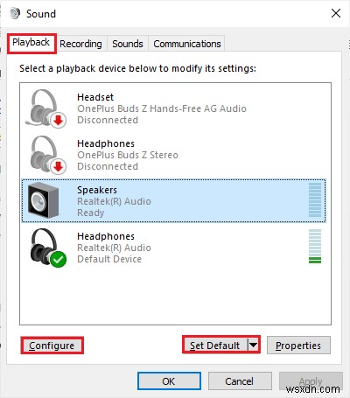Click the red disconnected badge on OnePlus Headphones
The image size is (350, 398).
[59, 166]
